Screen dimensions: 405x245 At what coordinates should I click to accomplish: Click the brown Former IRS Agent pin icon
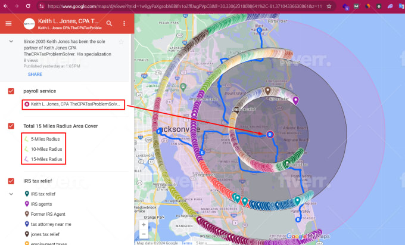[x=27, y=214]
